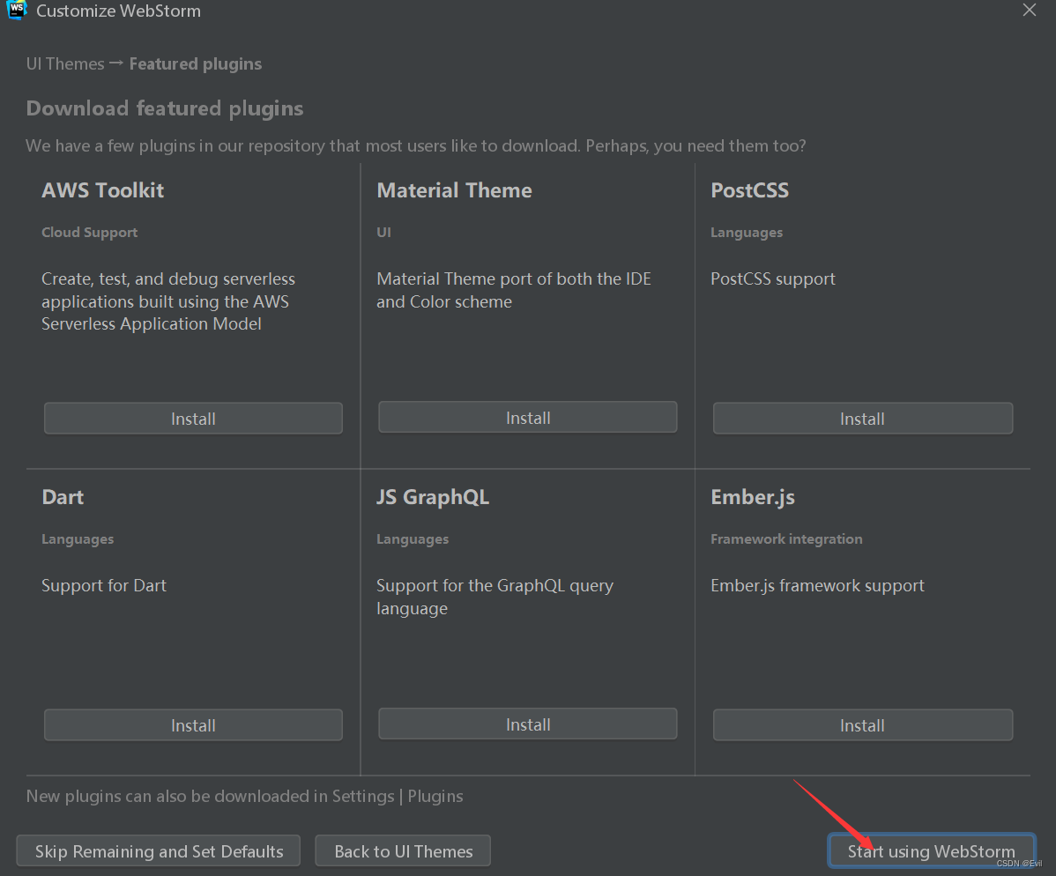Click the PostCSS support description text
1056x876 pixels.
click(772, 278)
